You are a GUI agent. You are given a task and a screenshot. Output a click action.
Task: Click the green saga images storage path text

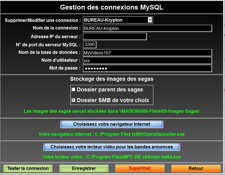pyautogui.click(x=112, y=111)
